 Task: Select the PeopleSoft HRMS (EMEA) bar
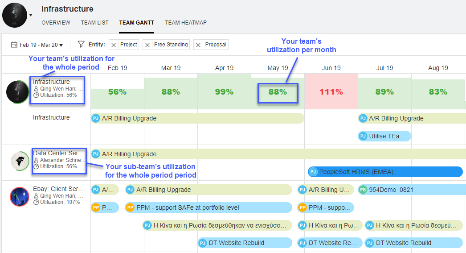[x=385, y=172]
